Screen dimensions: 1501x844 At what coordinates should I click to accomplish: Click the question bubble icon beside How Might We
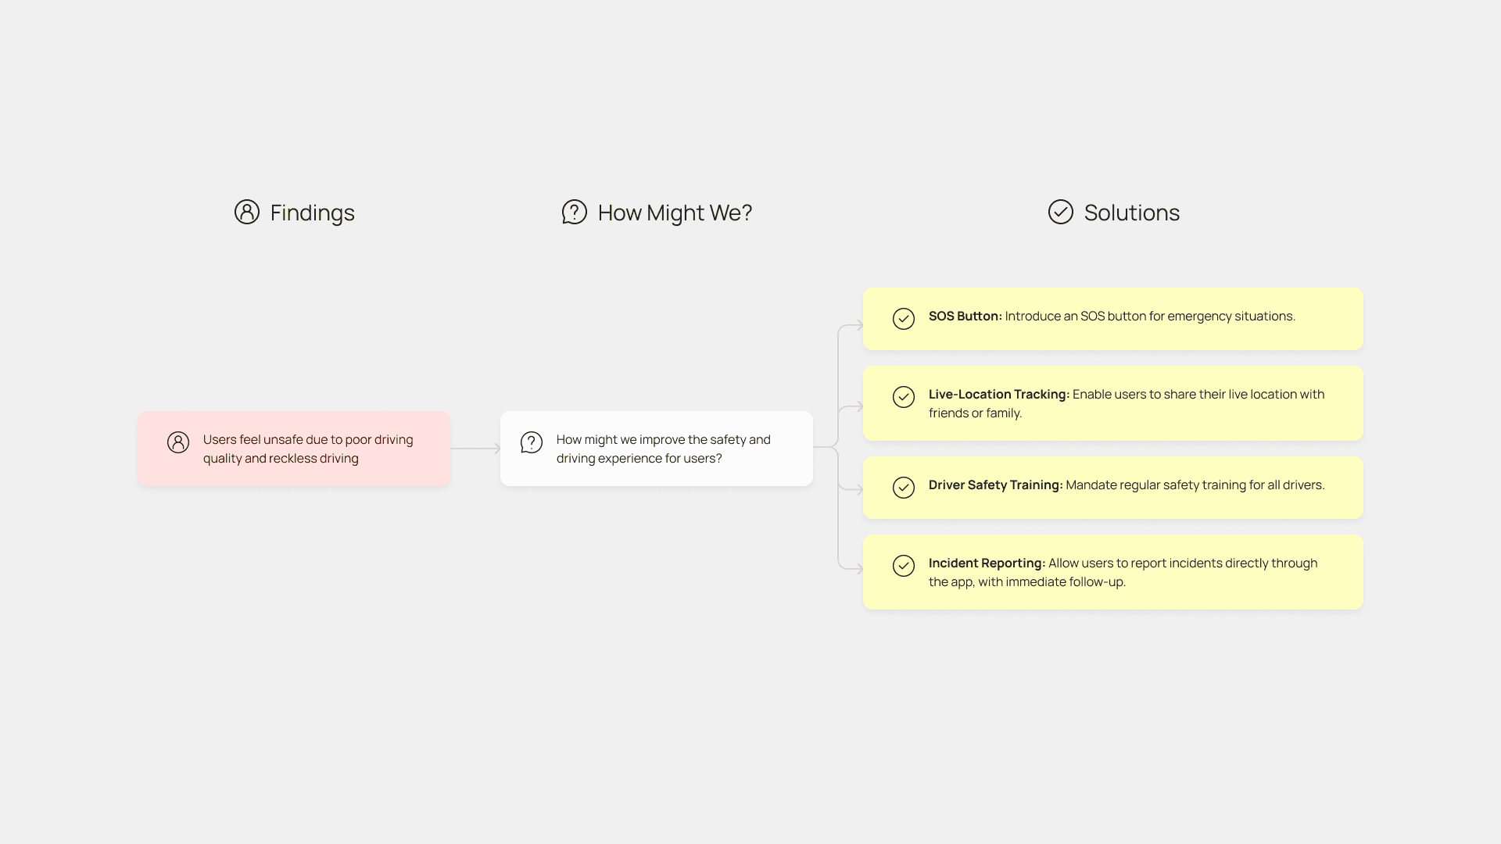[574, 212]
